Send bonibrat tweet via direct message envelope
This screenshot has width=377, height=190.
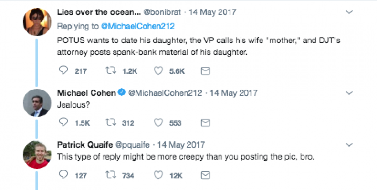click(x=205, y=70)
